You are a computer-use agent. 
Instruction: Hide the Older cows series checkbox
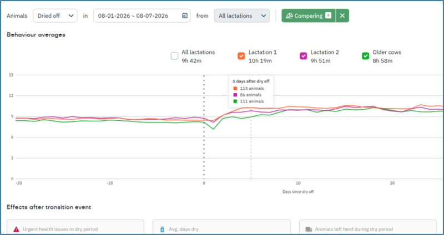point(365,56)
